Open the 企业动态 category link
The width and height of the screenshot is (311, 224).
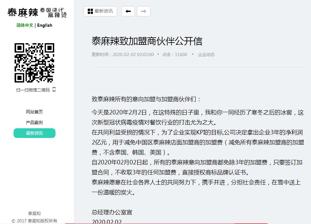206,55
